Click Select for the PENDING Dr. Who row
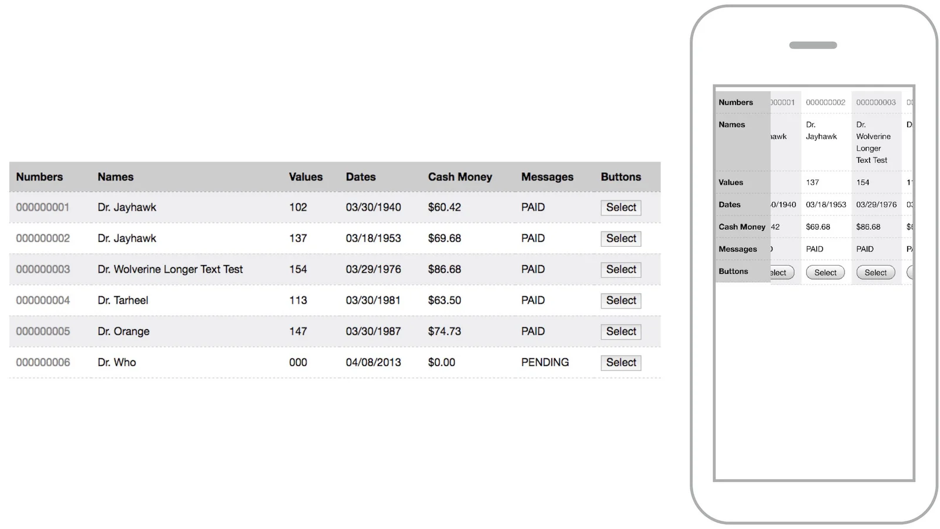940x529 pixels. pos(620,363)
